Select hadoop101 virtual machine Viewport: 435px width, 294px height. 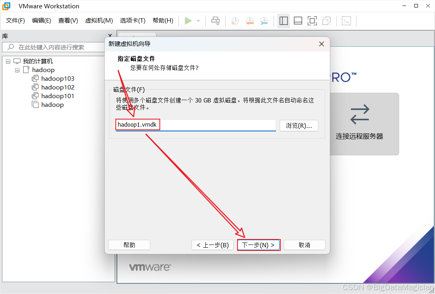tap(58, 96)
